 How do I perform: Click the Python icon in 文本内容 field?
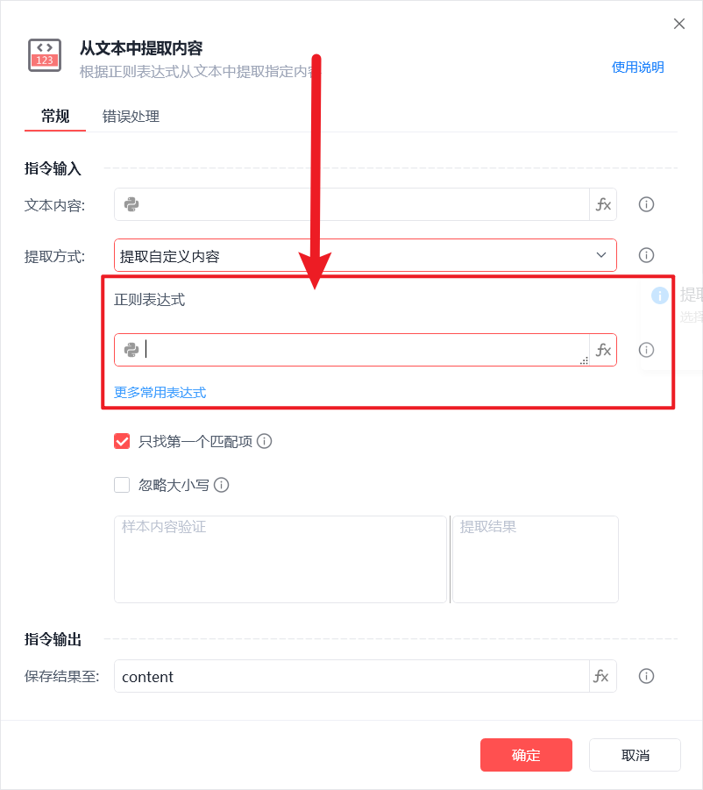click(x=131, y=204)
